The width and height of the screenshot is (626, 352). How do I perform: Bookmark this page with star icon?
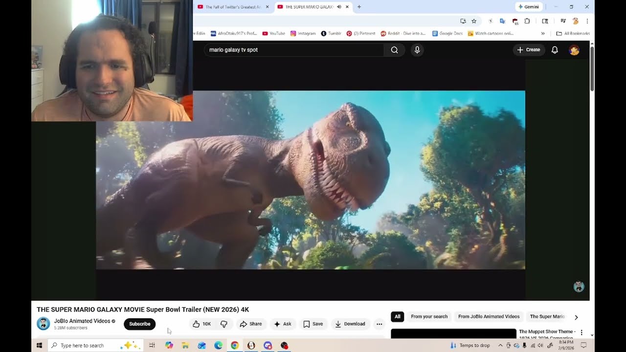(474, 21)
